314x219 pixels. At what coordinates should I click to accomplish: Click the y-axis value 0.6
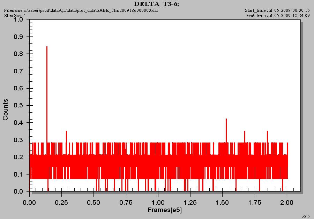(18, 88)
